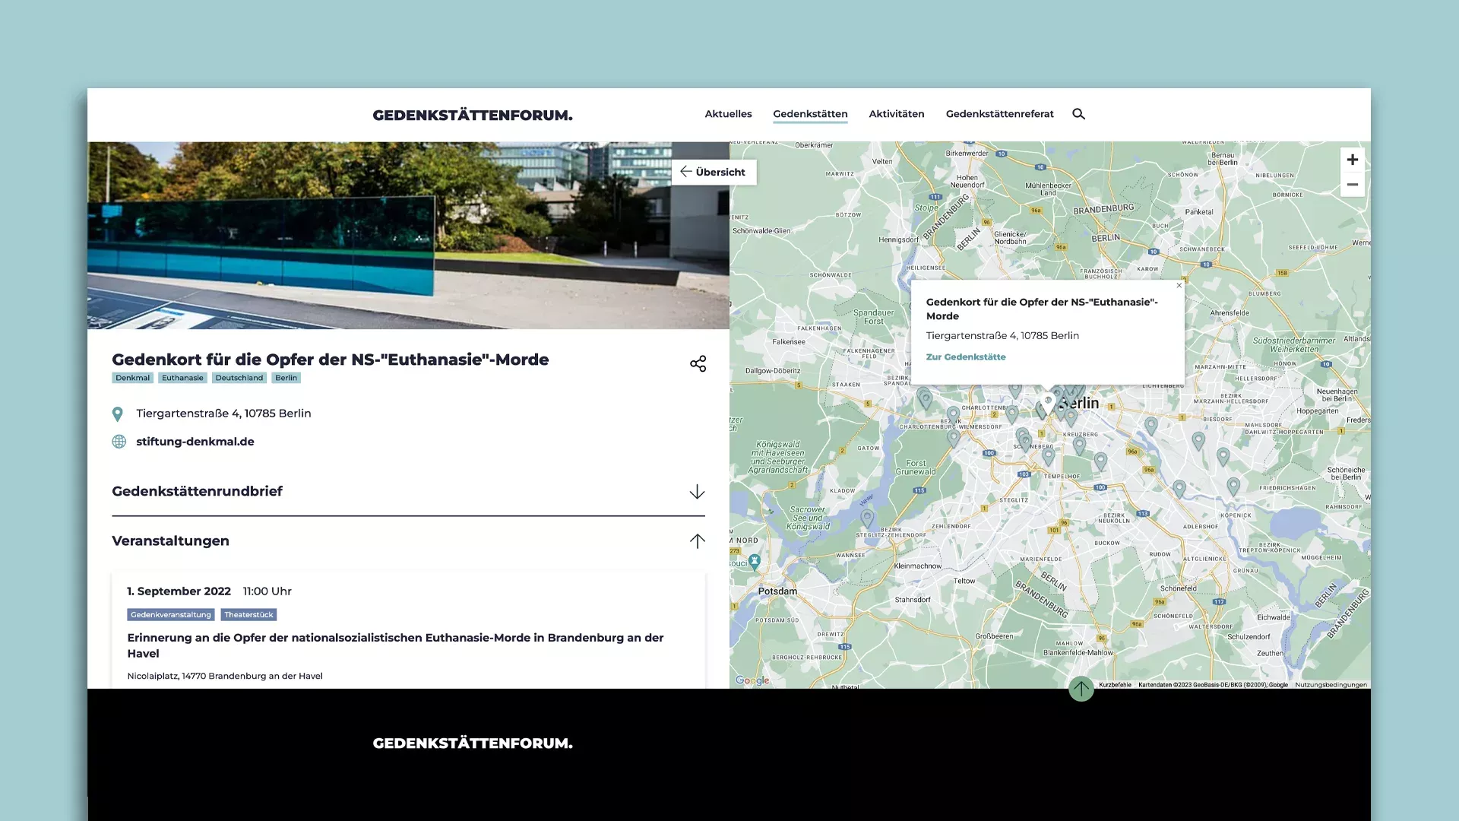Open stiftung-denkmal.de website link
Screen dimensions: 1459x821
pyautogui.click(x=195, y=441)
